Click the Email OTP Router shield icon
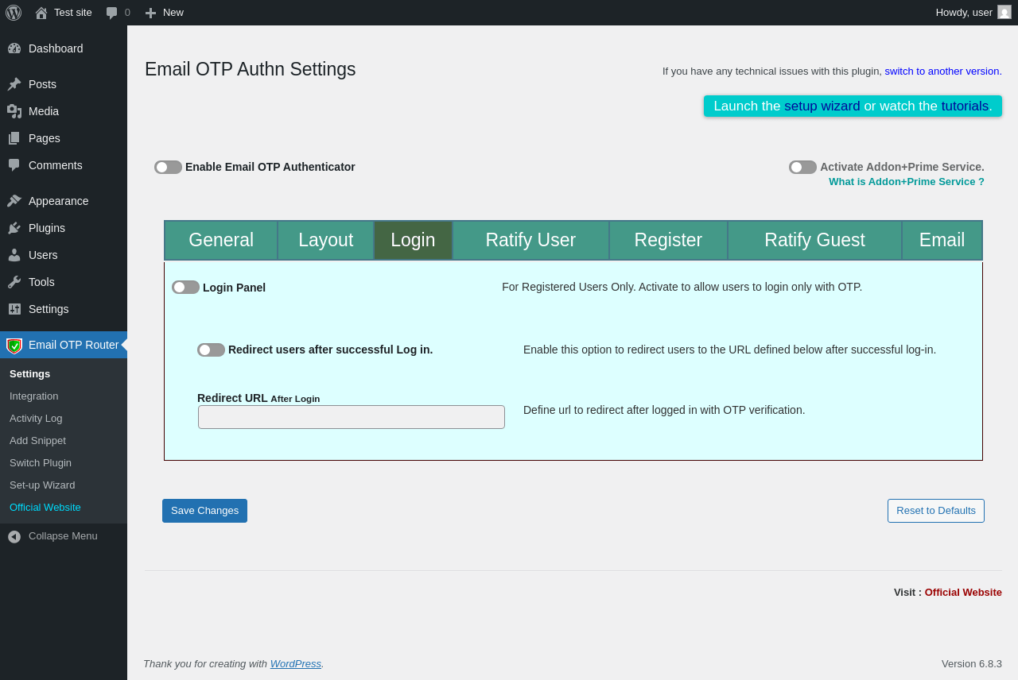 (x=14, y=346)
